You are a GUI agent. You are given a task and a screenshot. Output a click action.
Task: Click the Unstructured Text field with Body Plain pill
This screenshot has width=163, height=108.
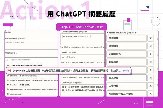82,39
